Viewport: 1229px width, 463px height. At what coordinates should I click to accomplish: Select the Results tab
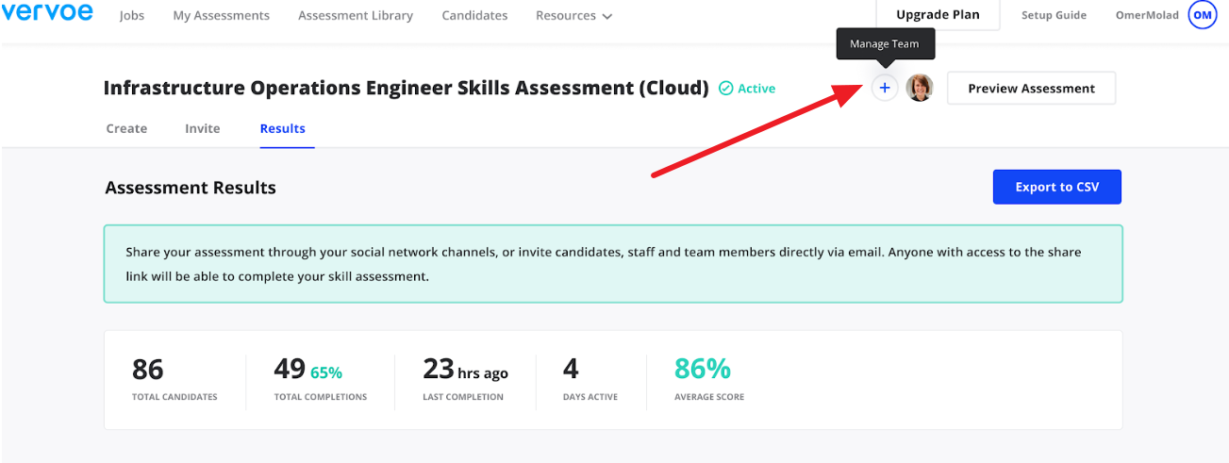coord(283,128)
